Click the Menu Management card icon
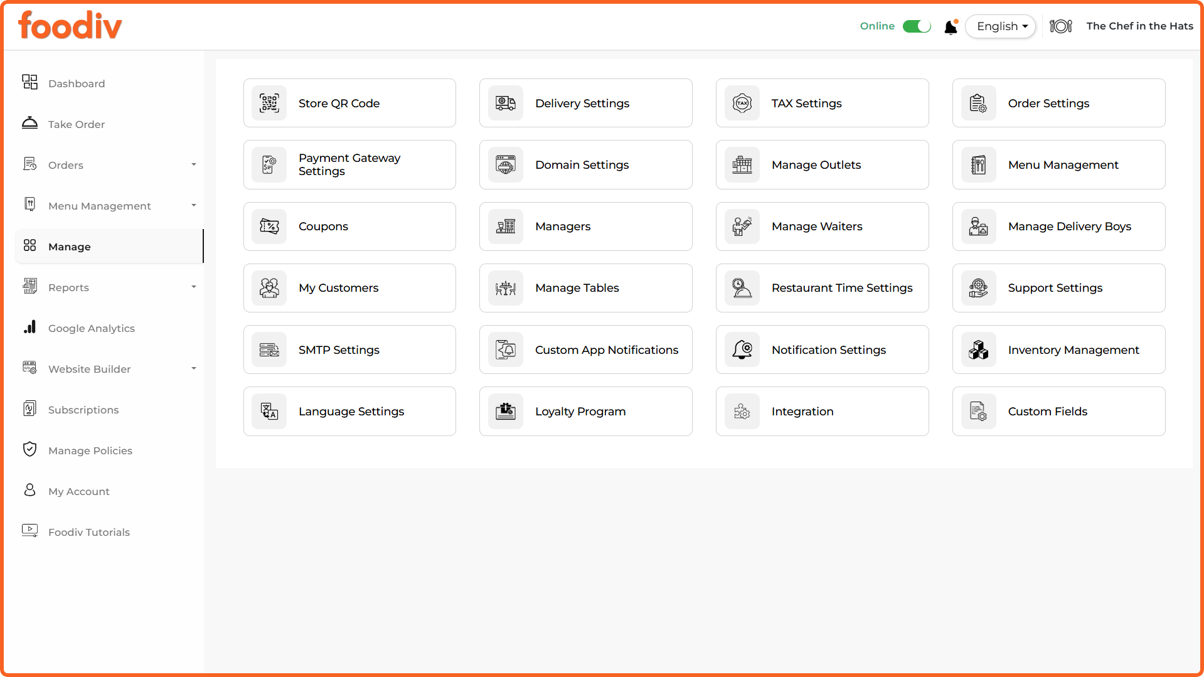The image size is (1204, 677). [x=979, y=164]
